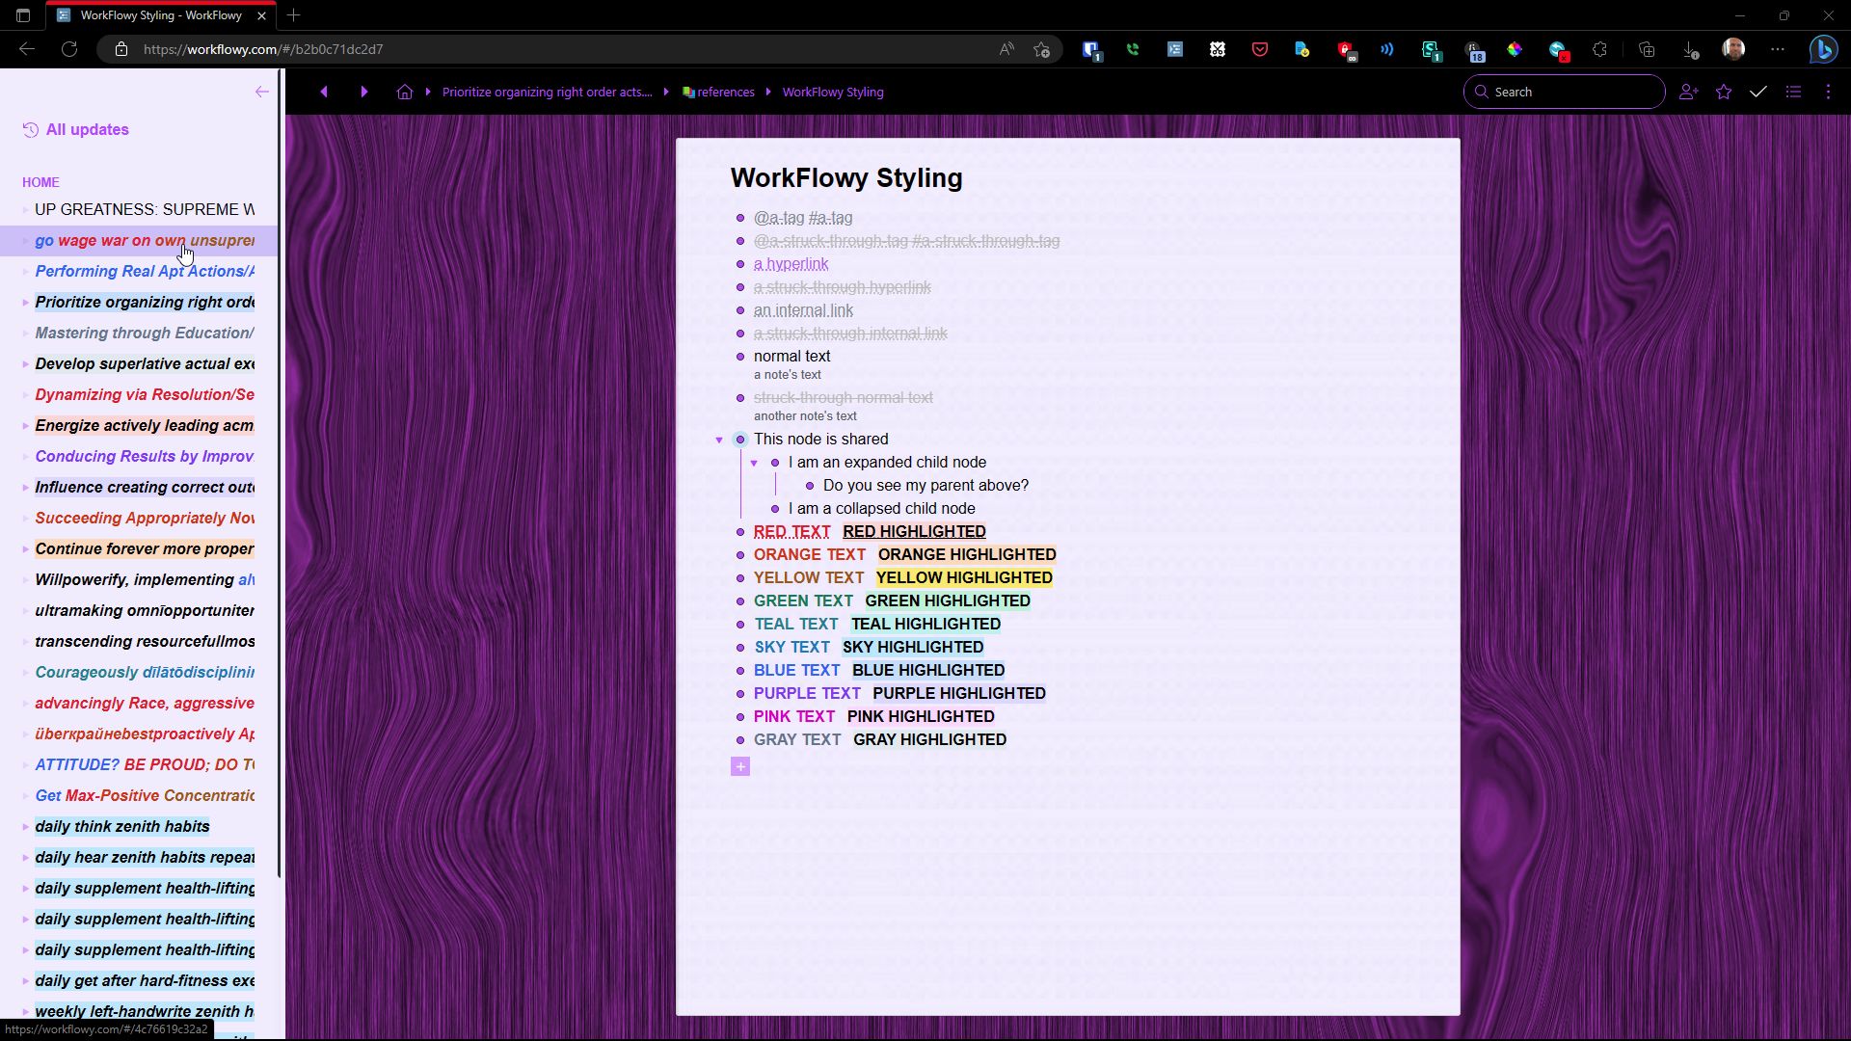The width and height of the screenshot is (1851, 1041).
Task: Click 'GREEN HIGHLIGHTED' text
Action: [x=948, y=601]
